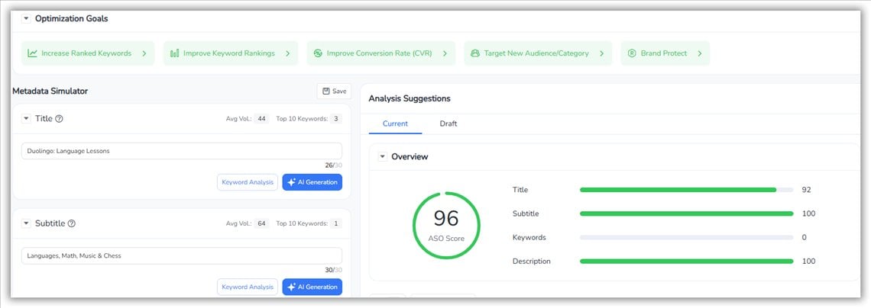Image resolution: width=871 pixels, height=308 pixels.
Task: Click the Subtitle Top 10 Keywords value 1
Action: coord(336,223)
